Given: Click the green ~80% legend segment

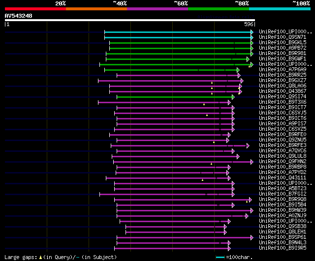Looking at the screenshot, I should pos(219,9).
